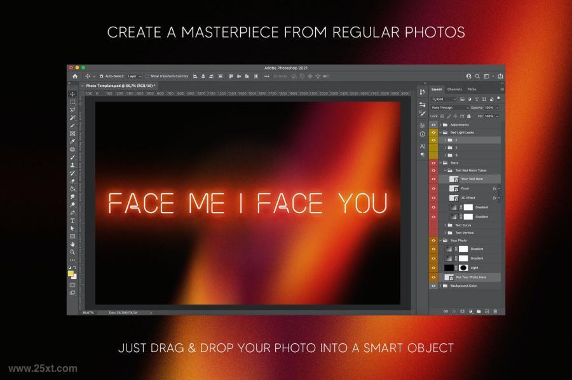Click the foreground color swatch
The height and width of the screenshot is (380, 572).
71,273
